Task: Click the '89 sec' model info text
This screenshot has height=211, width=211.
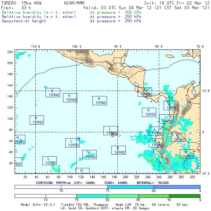Action: pyautogui.click(x=182, y=205)
